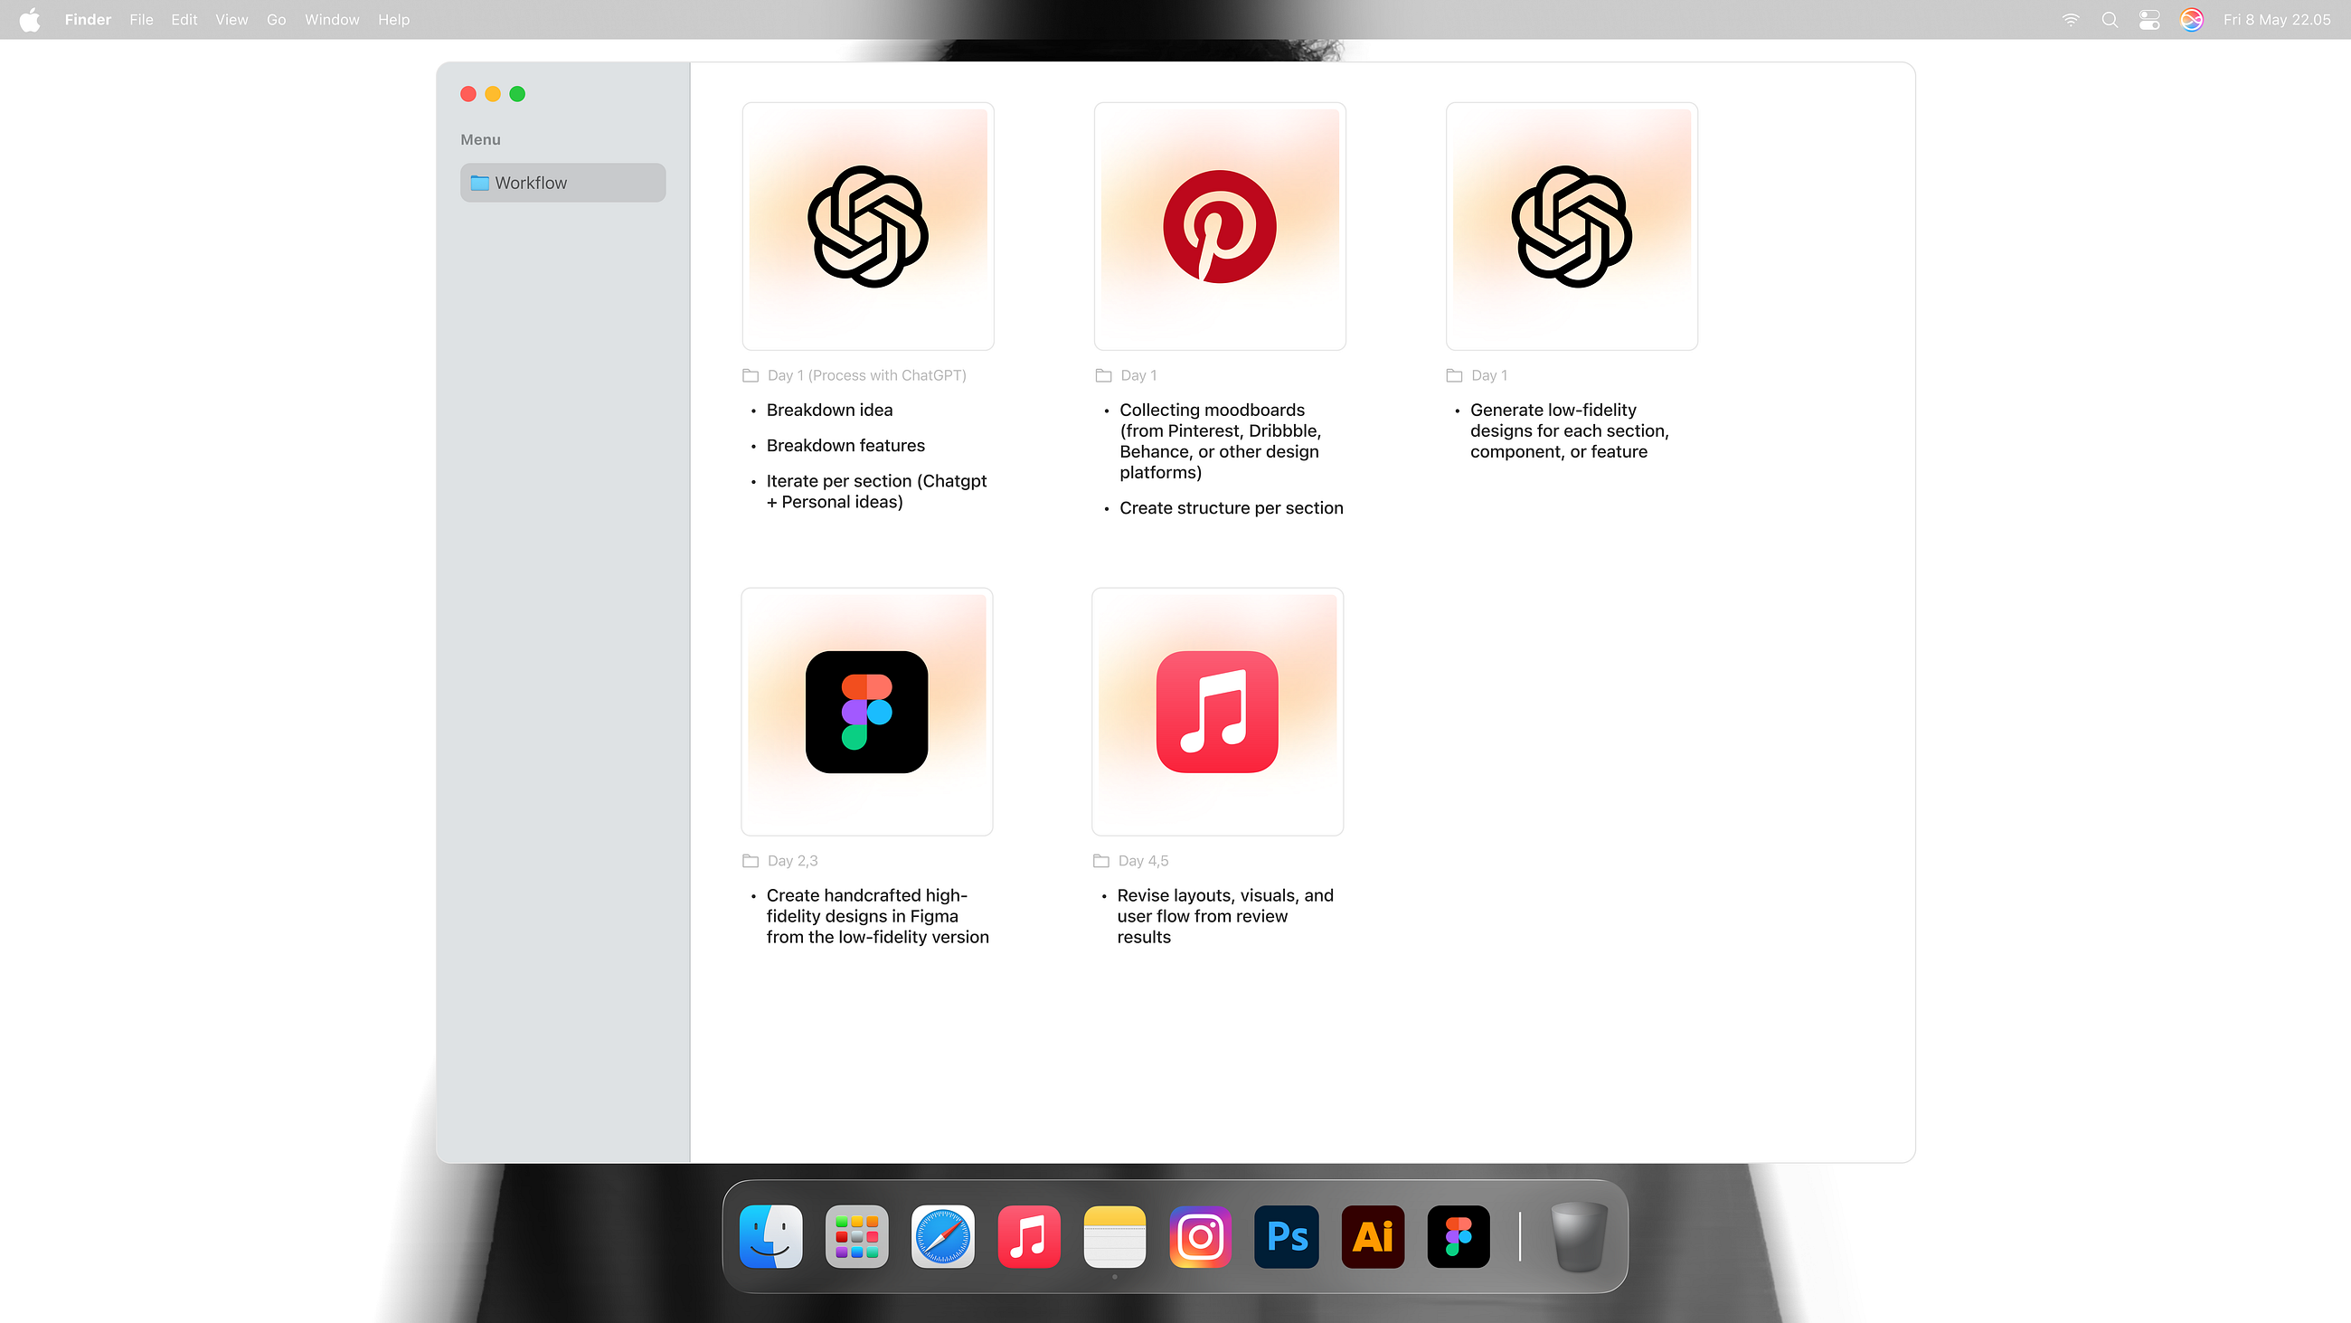Click folder icon beside Day 1 (Process with ChatGPT)
The image size is (2351, 1323).
[x=751, y=375]
